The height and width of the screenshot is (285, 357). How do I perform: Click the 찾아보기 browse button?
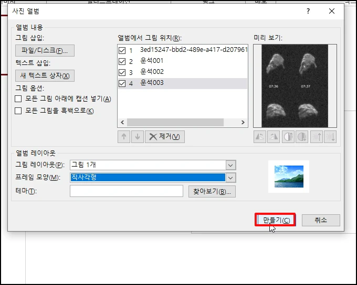click(x=212, y=191)
